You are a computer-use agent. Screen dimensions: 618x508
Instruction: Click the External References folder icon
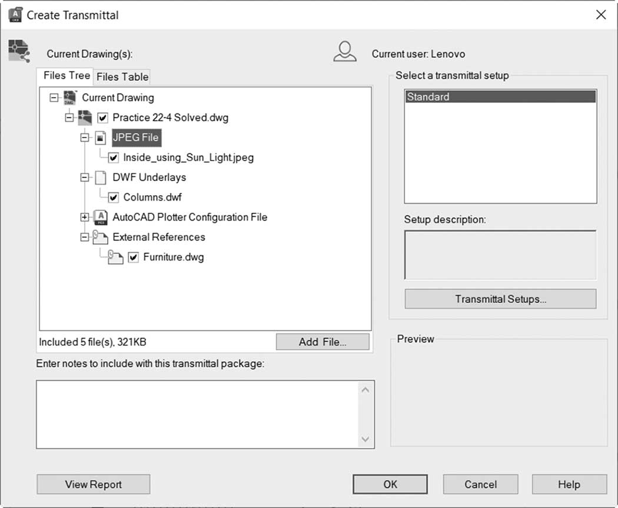(100, 237)
